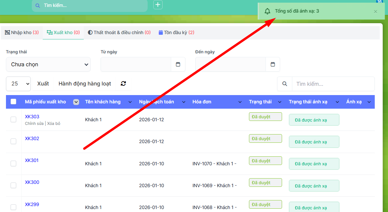Select the checkbox next to XK301
388x212 pixels.
click(x=13, y=163)
